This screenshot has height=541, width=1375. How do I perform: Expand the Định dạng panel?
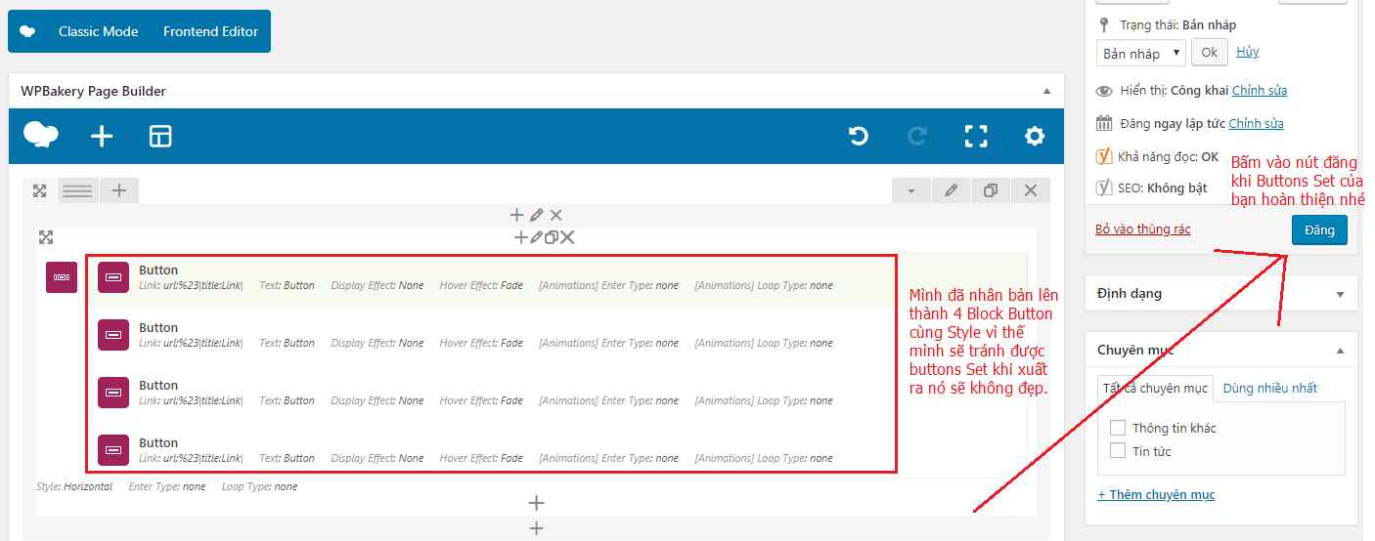click(x=1340, y=293)
